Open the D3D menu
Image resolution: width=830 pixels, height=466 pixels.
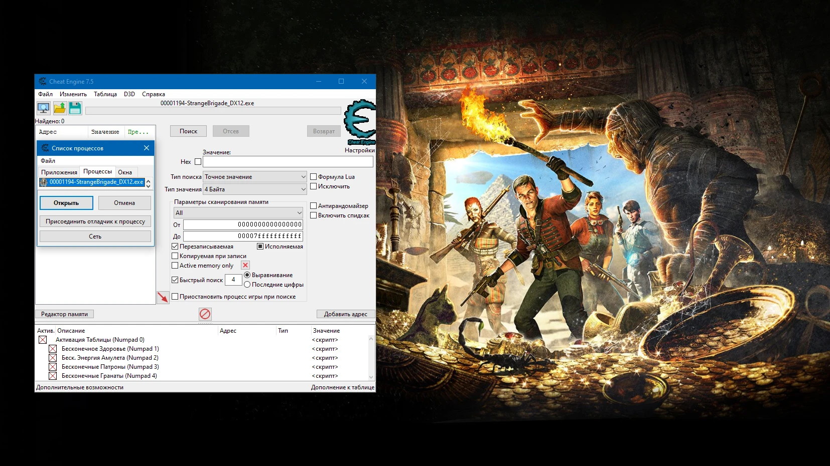128,94
